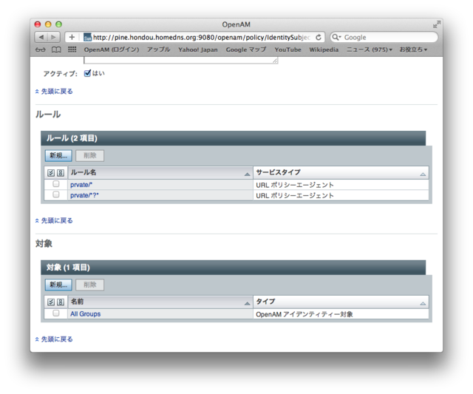Open the Reading List glasses icon
Screen dimensions: 473x394
pos(40,50)
